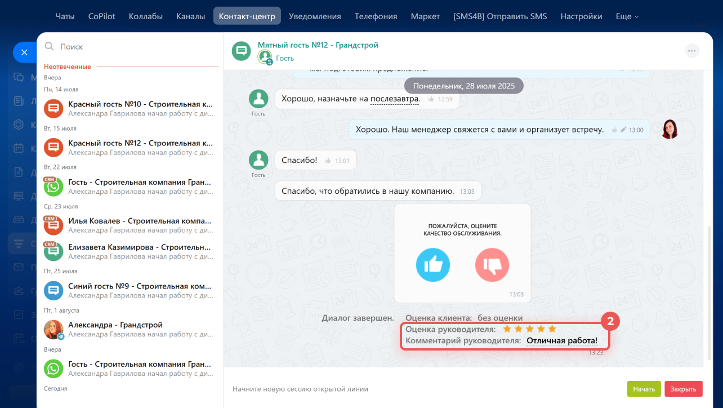The image size is (723, 408).
Task: Click the Оценка клиента: без оценки text
Action: coord(464,318)
